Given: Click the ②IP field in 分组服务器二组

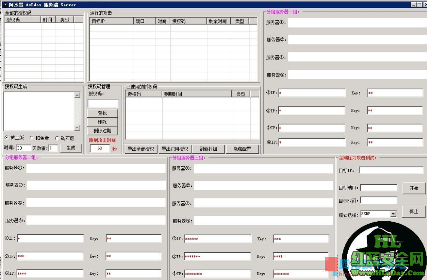Looking at the screenshot, I should (50, 256).
